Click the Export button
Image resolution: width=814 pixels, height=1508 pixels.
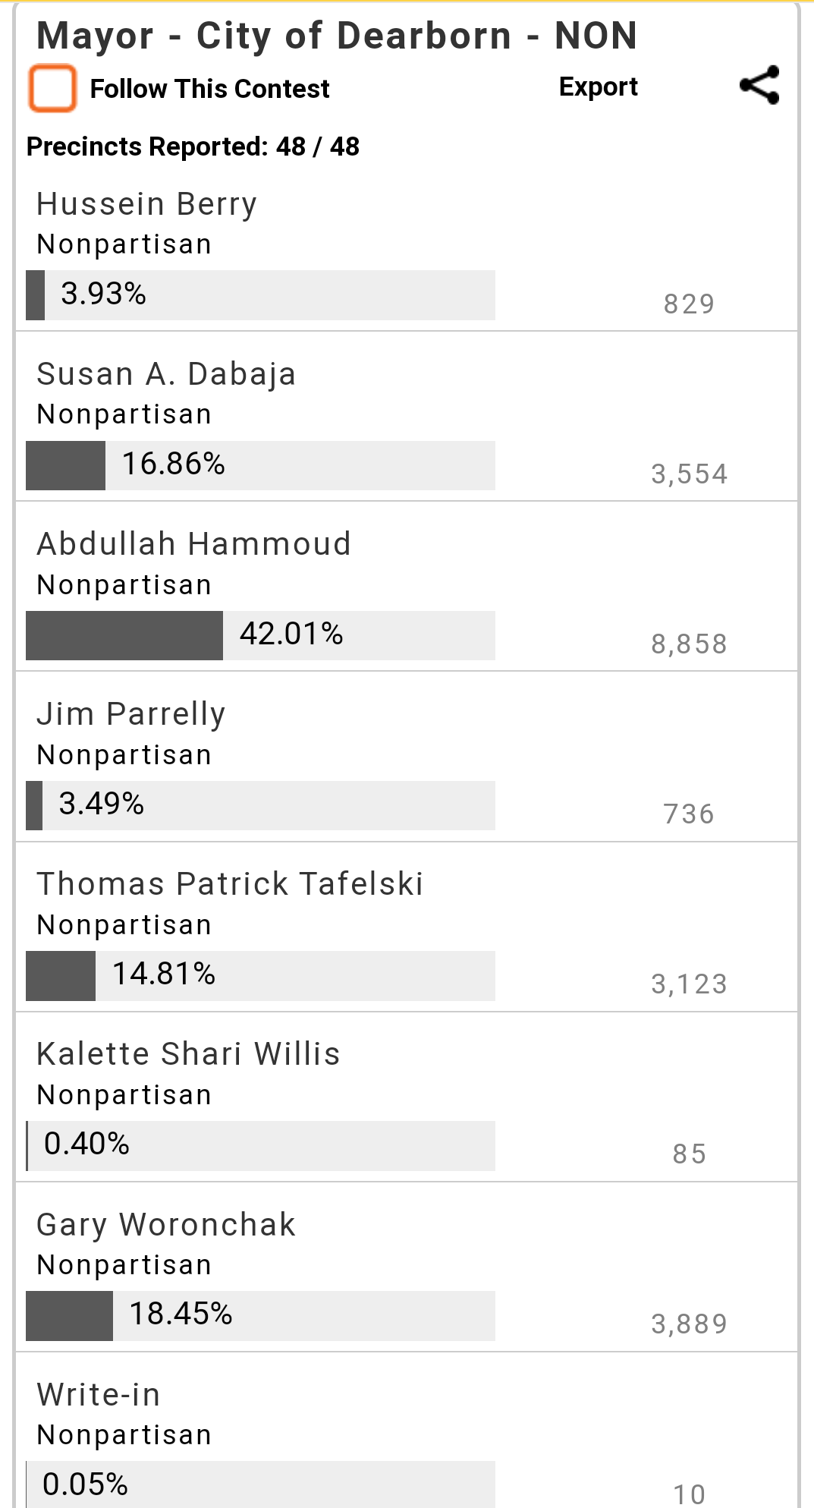[598, 87]
